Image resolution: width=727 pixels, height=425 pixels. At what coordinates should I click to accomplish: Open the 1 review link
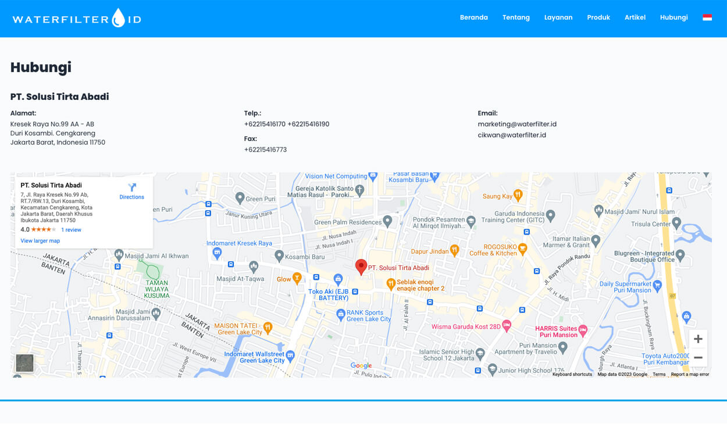tap(71, 230)
